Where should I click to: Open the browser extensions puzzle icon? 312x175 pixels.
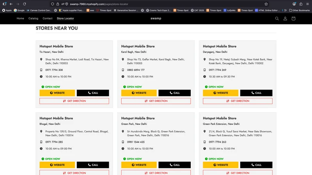click(301, 4)
